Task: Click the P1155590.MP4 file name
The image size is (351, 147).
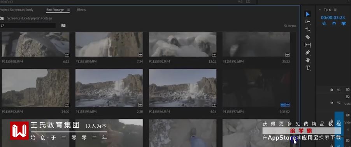Action: point(160,62)
